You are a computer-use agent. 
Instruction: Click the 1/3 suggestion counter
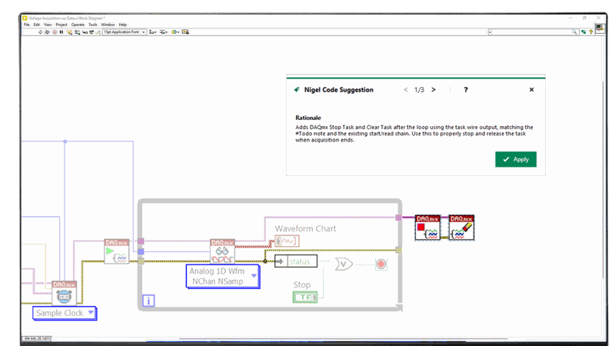pyautogui.click(x=419, y=90)
